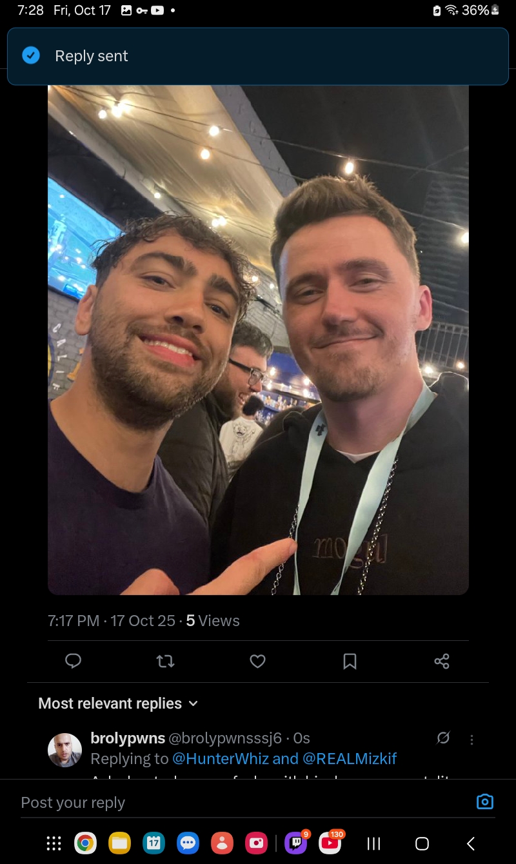Open the app drawer grid icon
Image resolution: width=516 pixels, height=864 pixels.
coord(54,843)
